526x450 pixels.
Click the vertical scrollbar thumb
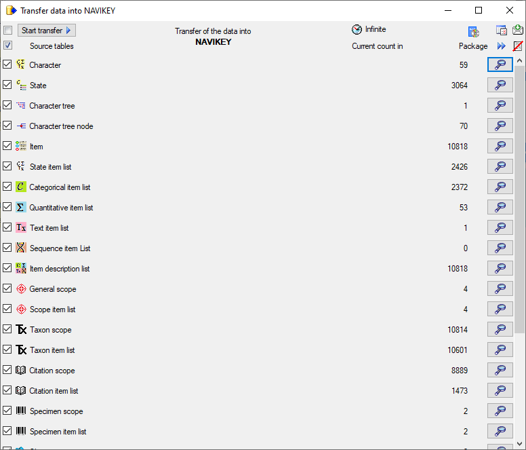[519, 198]
